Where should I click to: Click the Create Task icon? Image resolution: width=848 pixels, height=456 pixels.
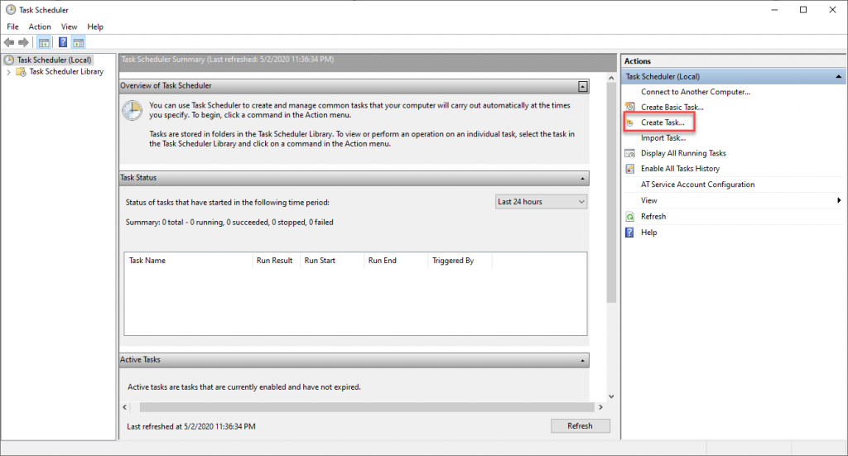[x=630, y=122]
